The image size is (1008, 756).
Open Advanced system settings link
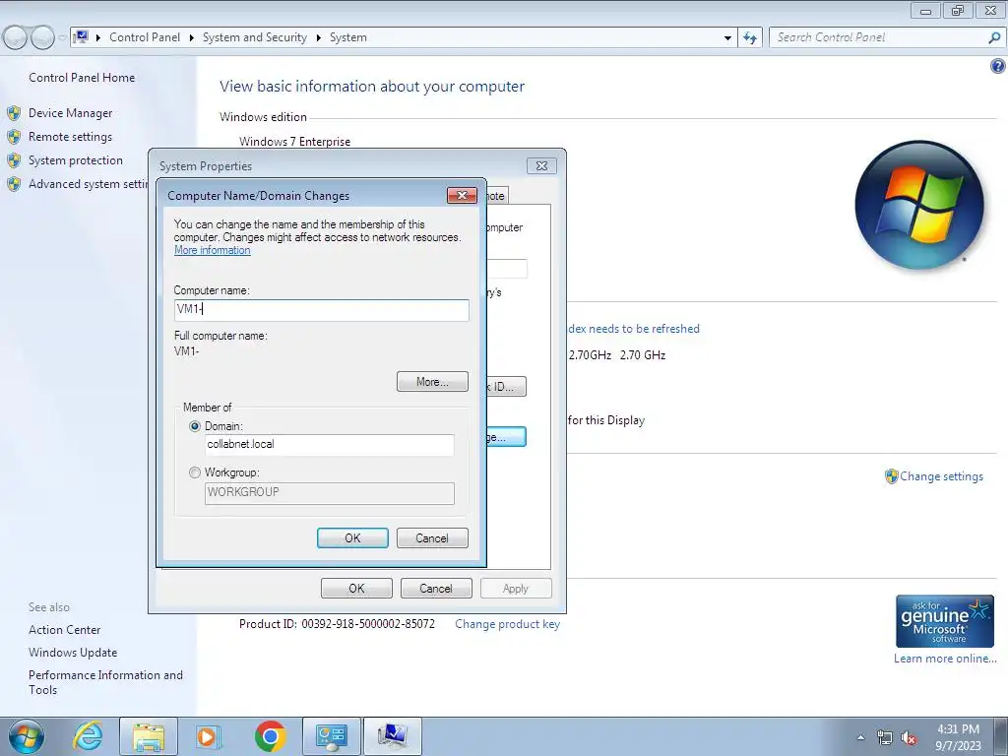point(88,184)
